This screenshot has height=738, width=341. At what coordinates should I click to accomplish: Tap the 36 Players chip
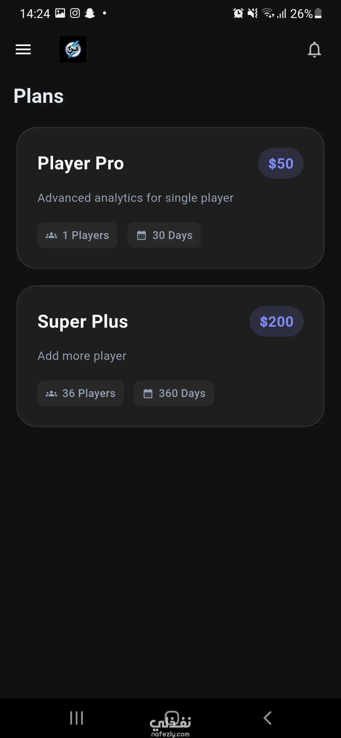coord(81,393)
